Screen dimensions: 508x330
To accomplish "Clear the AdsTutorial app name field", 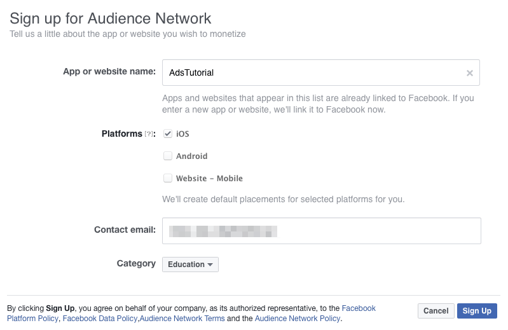I will click(x=470, y=73).
